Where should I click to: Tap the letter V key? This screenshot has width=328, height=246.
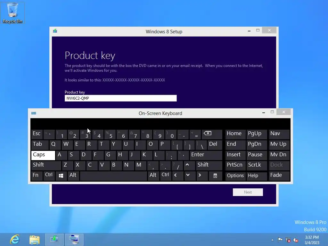pyautogui.click(x=104, y=165)
